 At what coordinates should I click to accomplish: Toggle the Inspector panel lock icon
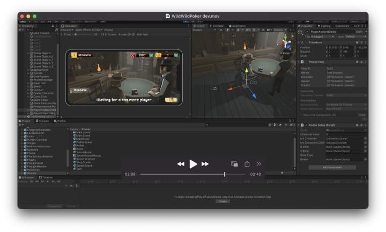pos(362,26)
